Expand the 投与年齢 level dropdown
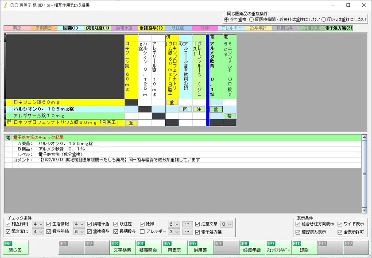This screenshot has width=372, height=258. click(79, 231)
